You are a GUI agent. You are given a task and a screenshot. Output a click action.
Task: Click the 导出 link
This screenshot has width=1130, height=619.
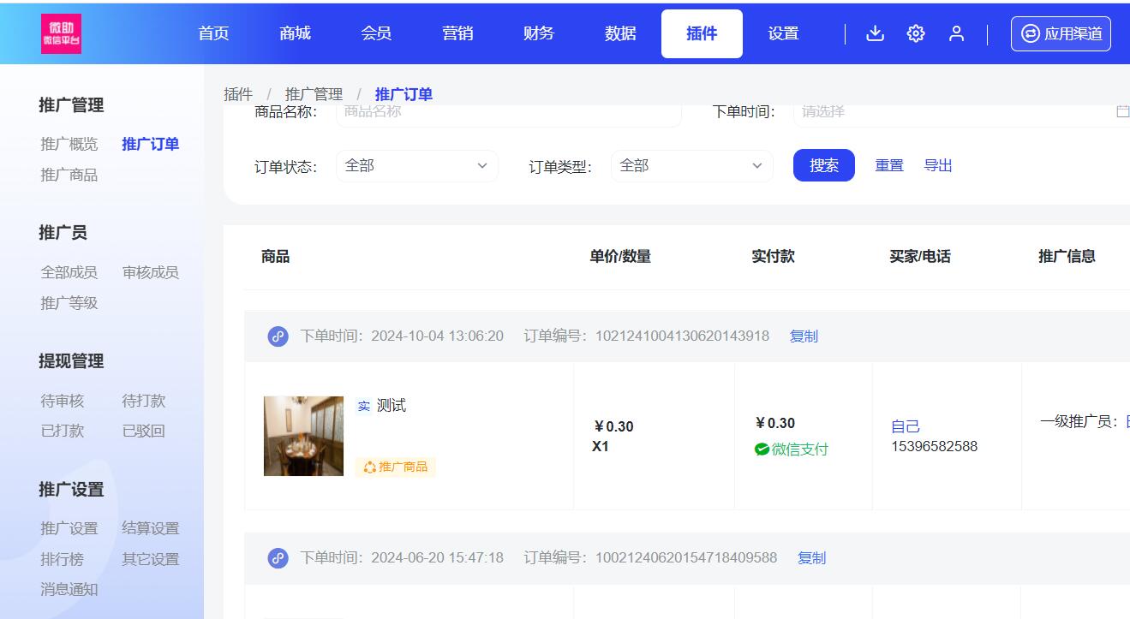938,165
